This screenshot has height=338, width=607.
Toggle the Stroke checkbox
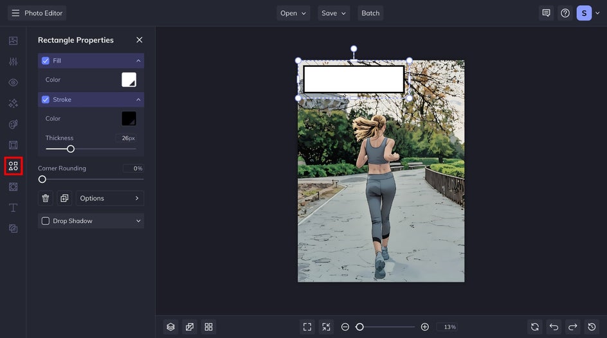tap(45, 100)
